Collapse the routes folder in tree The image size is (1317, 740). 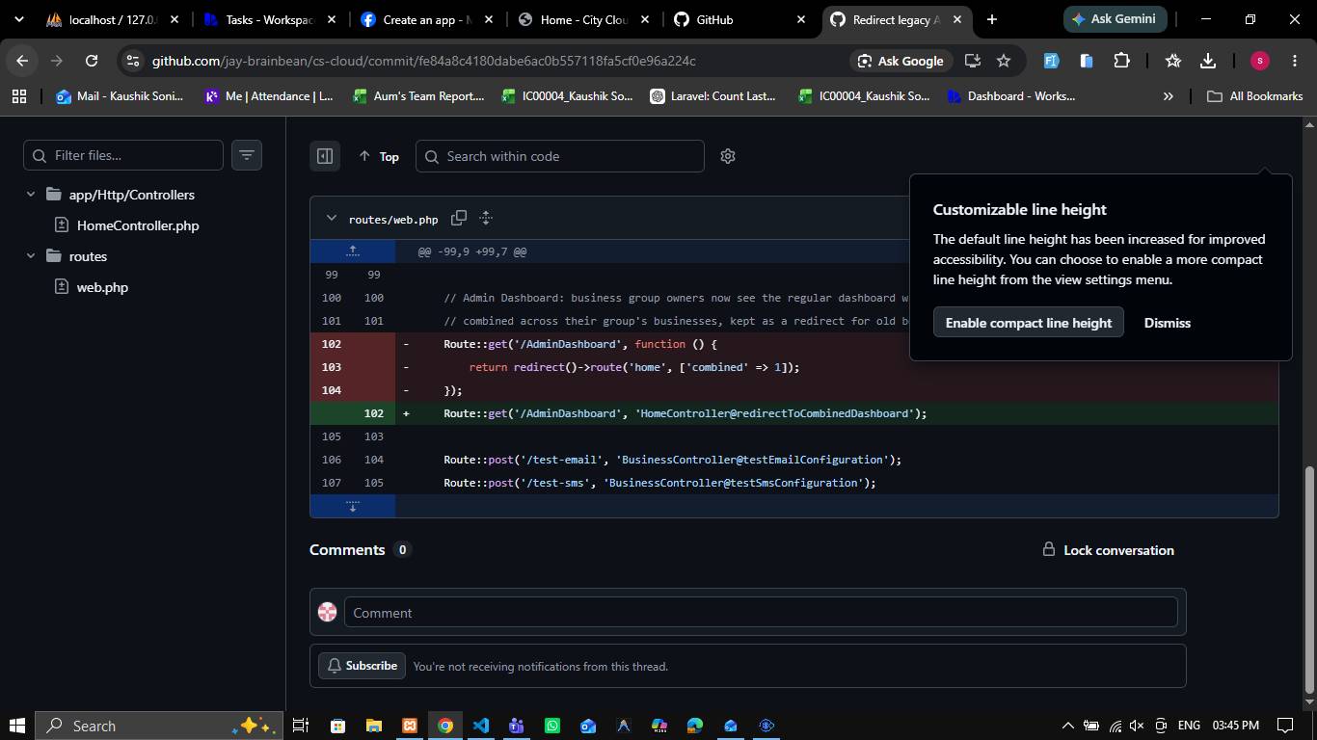click(x=30, y=256)
